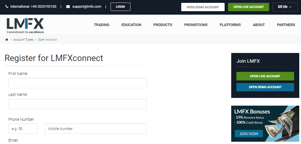Focus the Last Name input field
The width and height of the screenshot is (301, 144).
78,104
